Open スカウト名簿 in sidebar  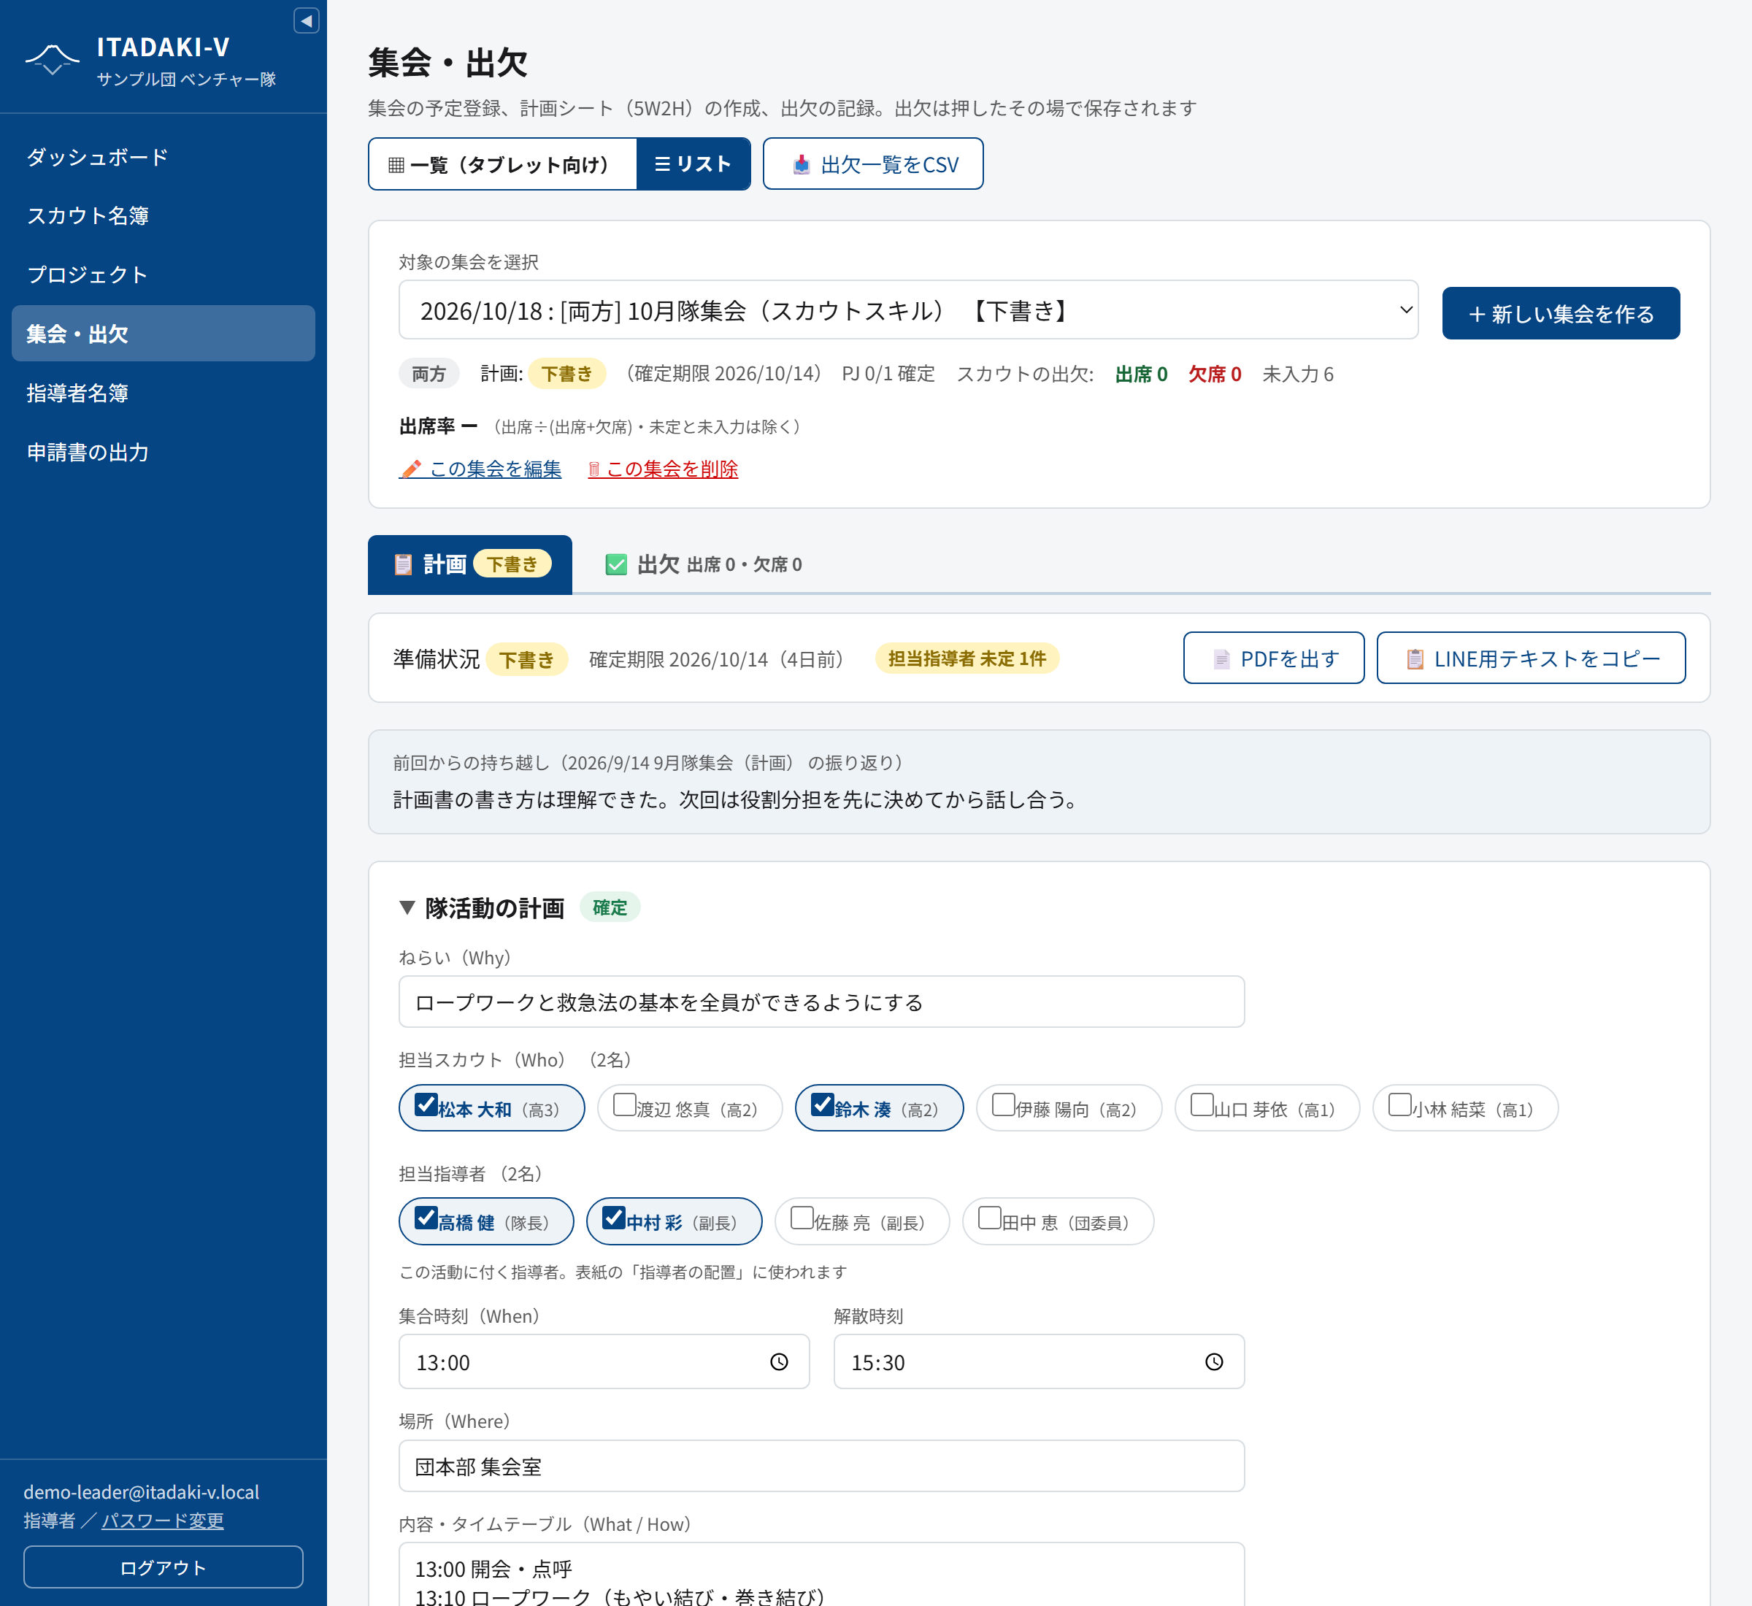164,215
